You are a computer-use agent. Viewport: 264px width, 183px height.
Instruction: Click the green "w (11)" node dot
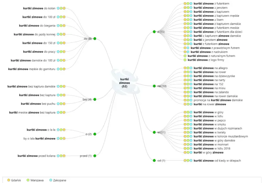click(x=154, y=132)
